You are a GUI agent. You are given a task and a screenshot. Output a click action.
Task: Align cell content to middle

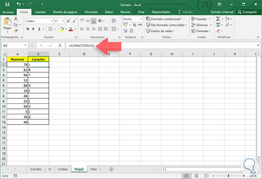[x=88, y=21]
